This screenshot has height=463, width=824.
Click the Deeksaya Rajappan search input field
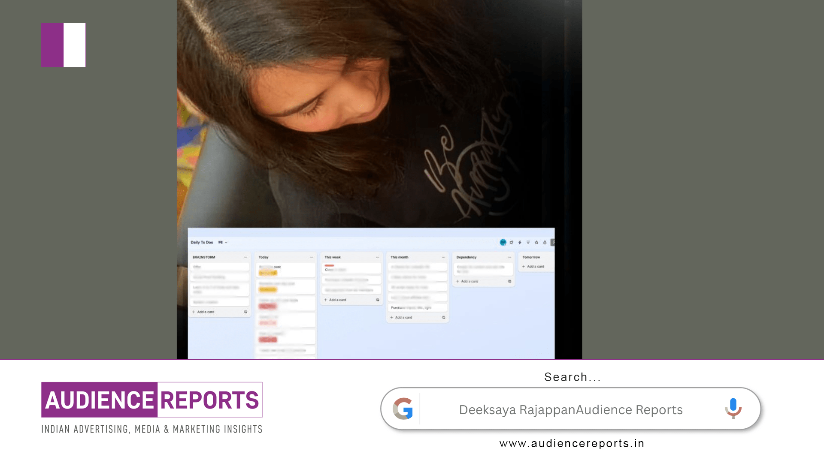pos(570,410)
